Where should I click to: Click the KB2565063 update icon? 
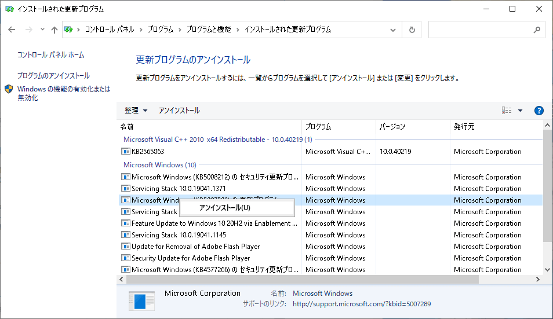126,152
